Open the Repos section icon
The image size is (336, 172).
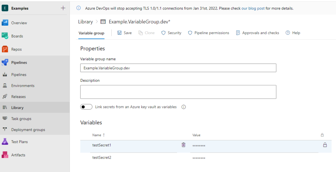click(5, 49)
